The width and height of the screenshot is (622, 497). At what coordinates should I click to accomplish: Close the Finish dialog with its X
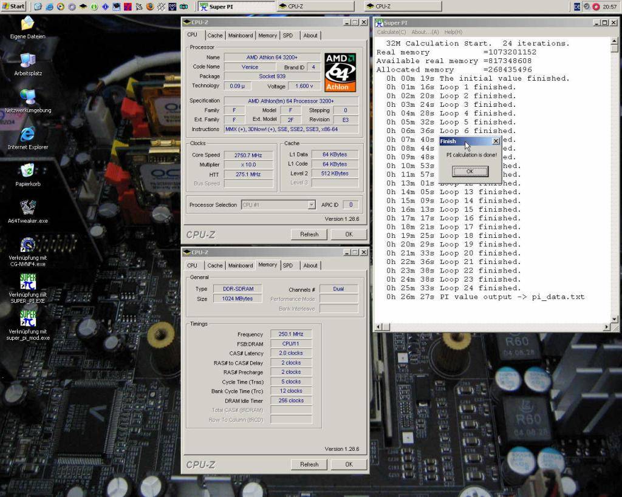(496, 141)
